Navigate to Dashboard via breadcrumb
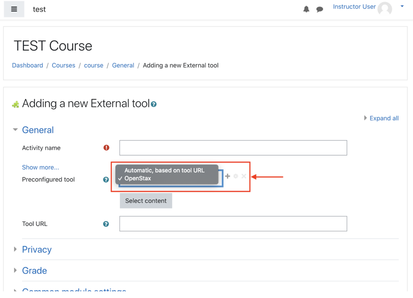 coord(27,65)
